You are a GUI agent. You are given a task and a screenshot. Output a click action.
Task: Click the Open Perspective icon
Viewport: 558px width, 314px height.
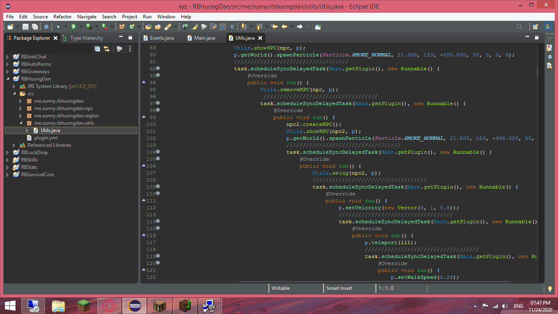click(535, 27)
